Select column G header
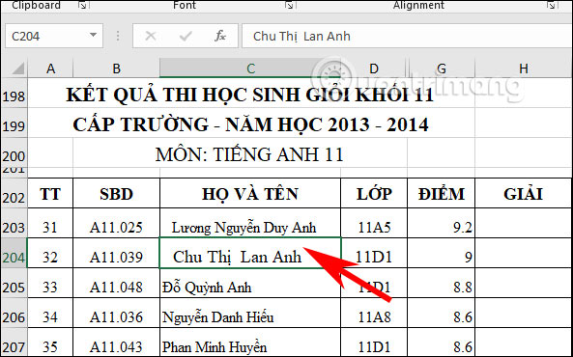 [442, 69]
